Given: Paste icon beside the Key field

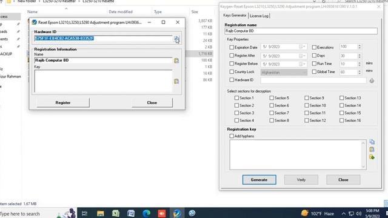Looking at the screenshot, I should (x=176, y=81).
